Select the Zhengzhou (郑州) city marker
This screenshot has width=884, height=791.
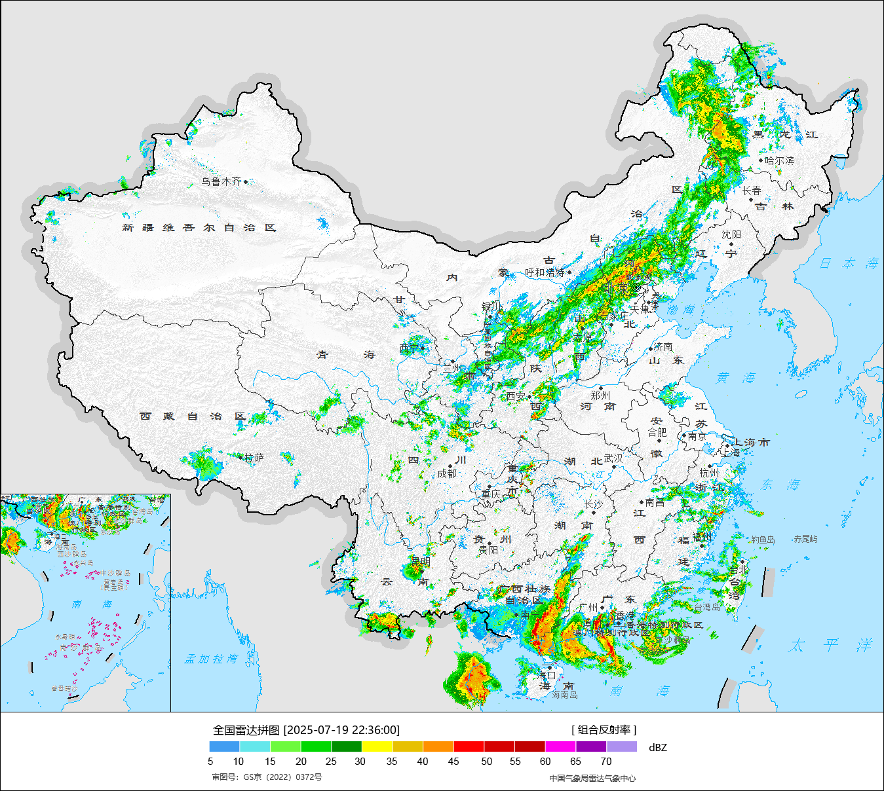tap(600, 388)
